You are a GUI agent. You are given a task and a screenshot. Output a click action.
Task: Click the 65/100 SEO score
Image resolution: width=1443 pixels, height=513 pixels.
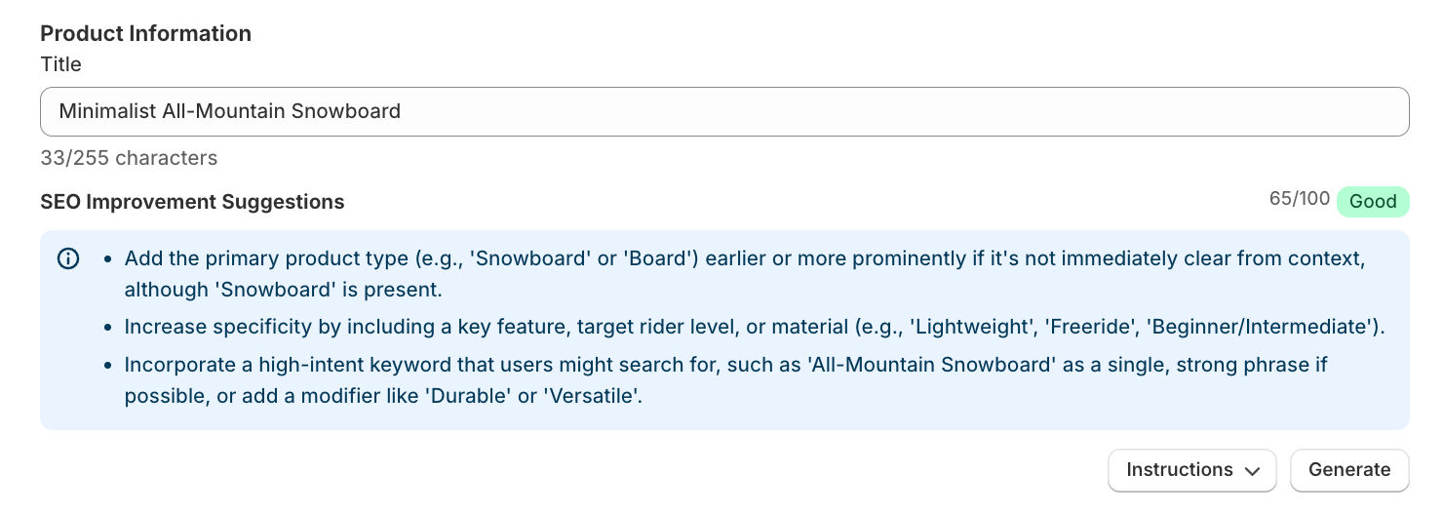tap(1299, 199)
